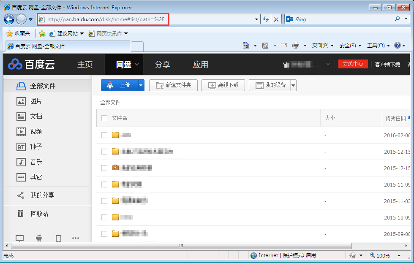Toggle the select-all checkbox beside 文件名
This screenshot has width=414, height=263.
(104, 118)
